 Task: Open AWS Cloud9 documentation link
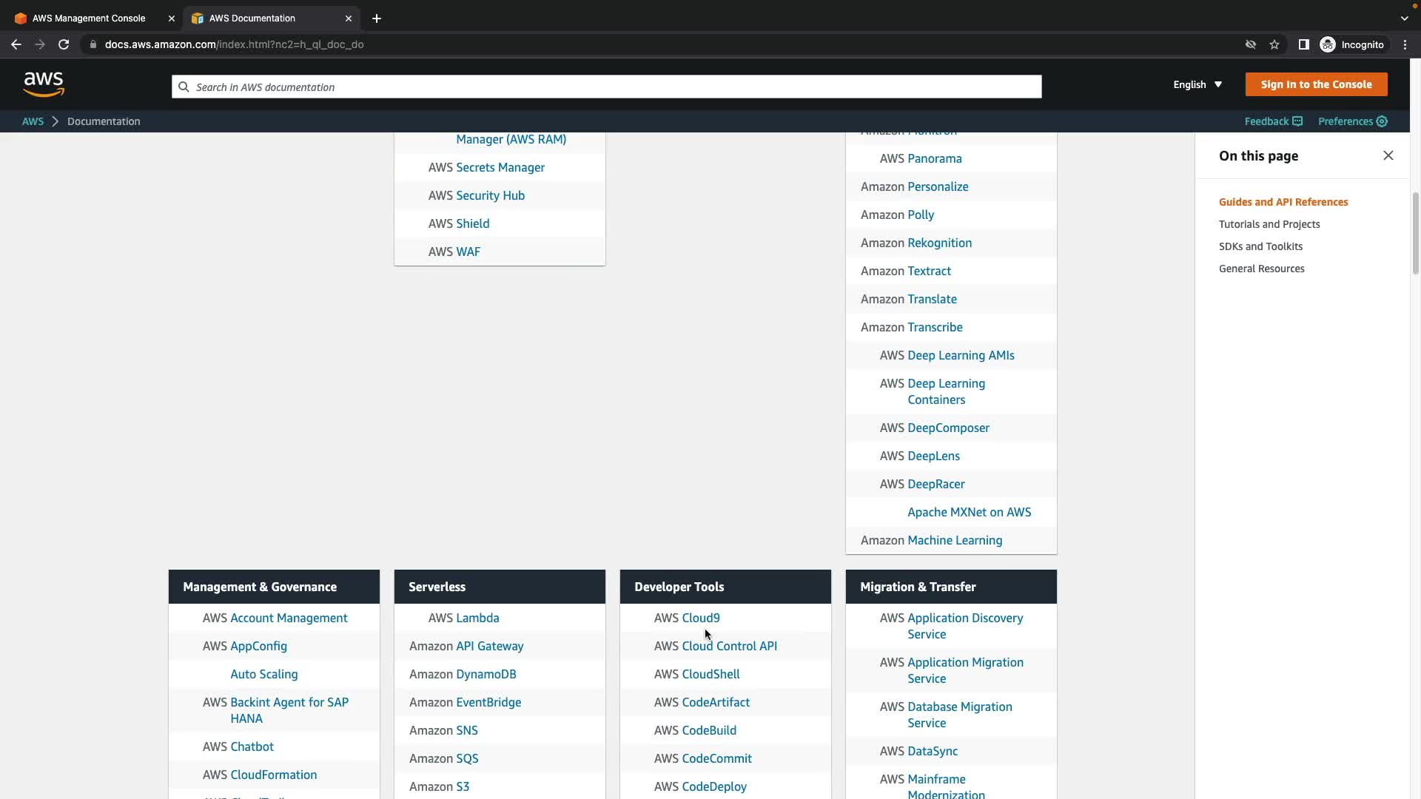700,618
